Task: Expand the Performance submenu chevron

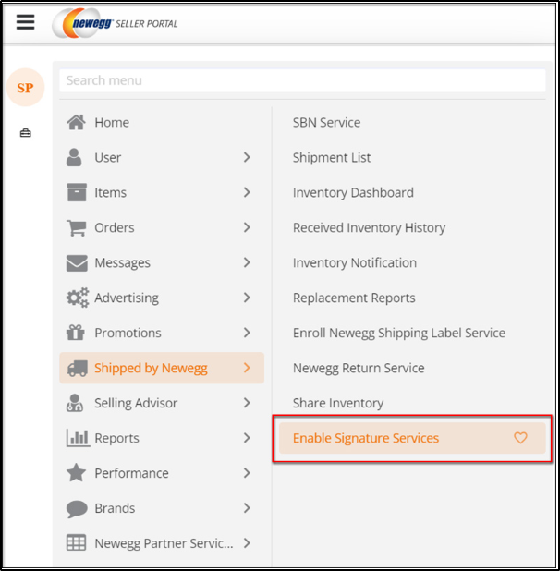Action: (247, 473)
